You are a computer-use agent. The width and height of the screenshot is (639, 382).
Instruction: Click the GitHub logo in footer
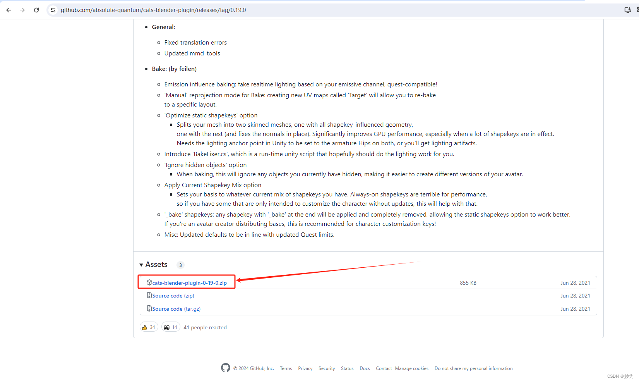point(226,368)
